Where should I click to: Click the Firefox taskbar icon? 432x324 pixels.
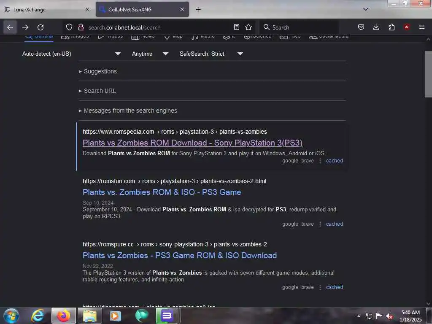tap(64, 316)
